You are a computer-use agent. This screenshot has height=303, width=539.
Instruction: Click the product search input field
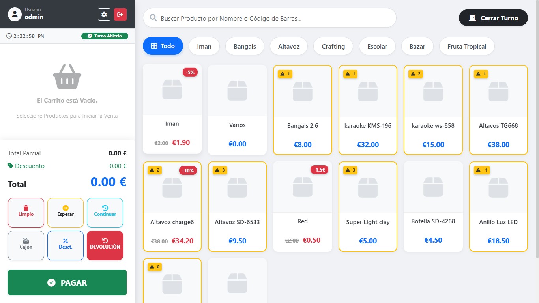click(269, 18)
